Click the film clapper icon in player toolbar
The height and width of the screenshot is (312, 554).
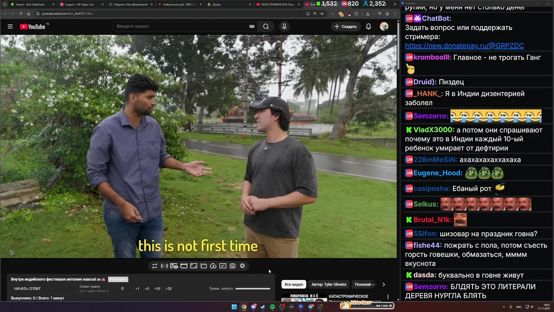(184, 266)
